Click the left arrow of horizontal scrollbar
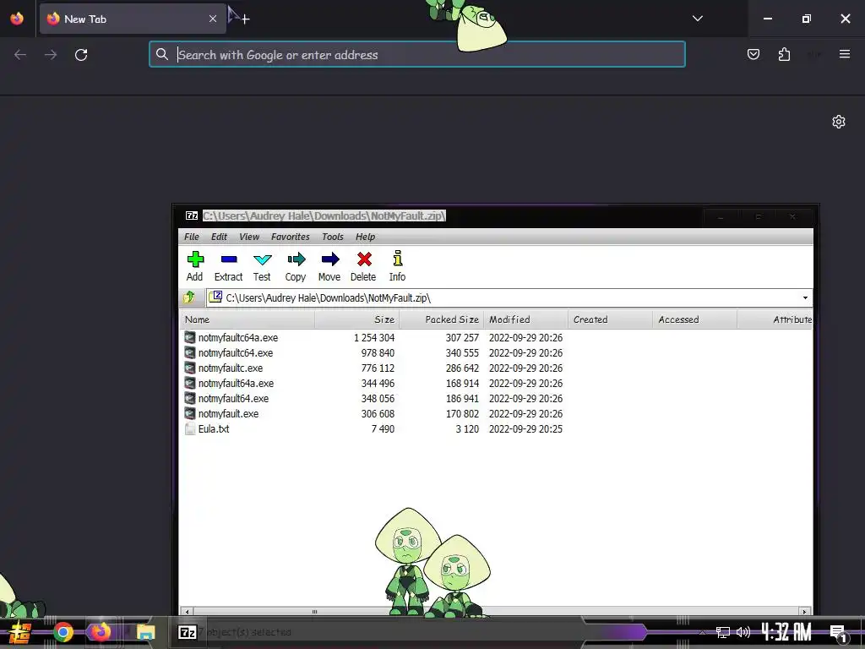This screenshot has height=649, width=865. click(x=187, y=612)
